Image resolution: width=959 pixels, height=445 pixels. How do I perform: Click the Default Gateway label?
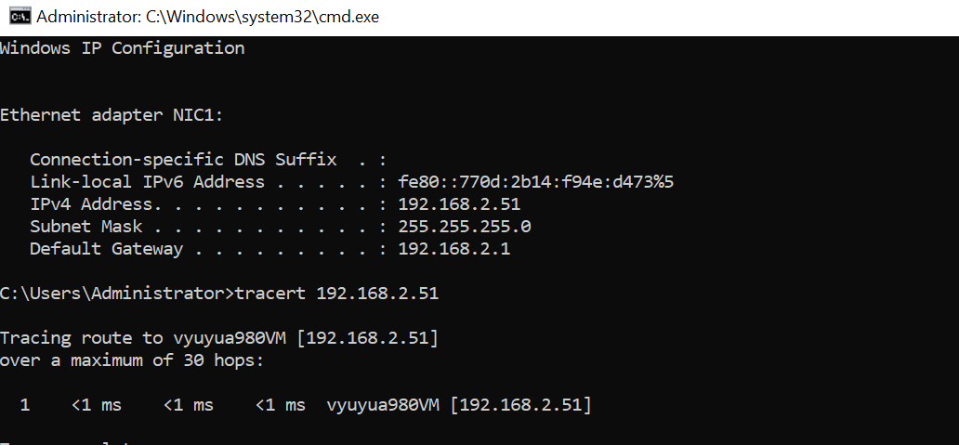pos(107,249)
